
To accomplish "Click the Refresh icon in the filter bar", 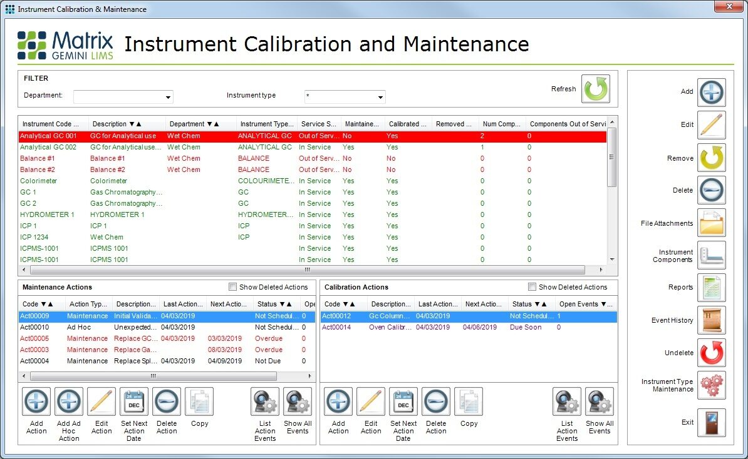I will (x=595, y=89).
